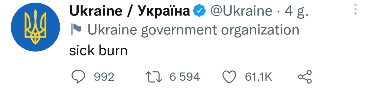Open the Ukraine profile avatar

pyautogui.click(x=35, y=27)
